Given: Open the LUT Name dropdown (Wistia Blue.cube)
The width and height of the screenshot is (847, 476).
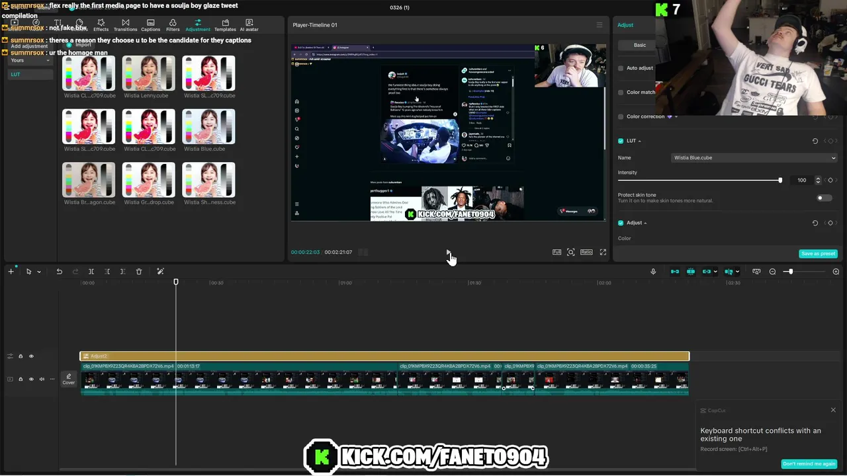Looking at the screenshot, I should tap(754, 158).
